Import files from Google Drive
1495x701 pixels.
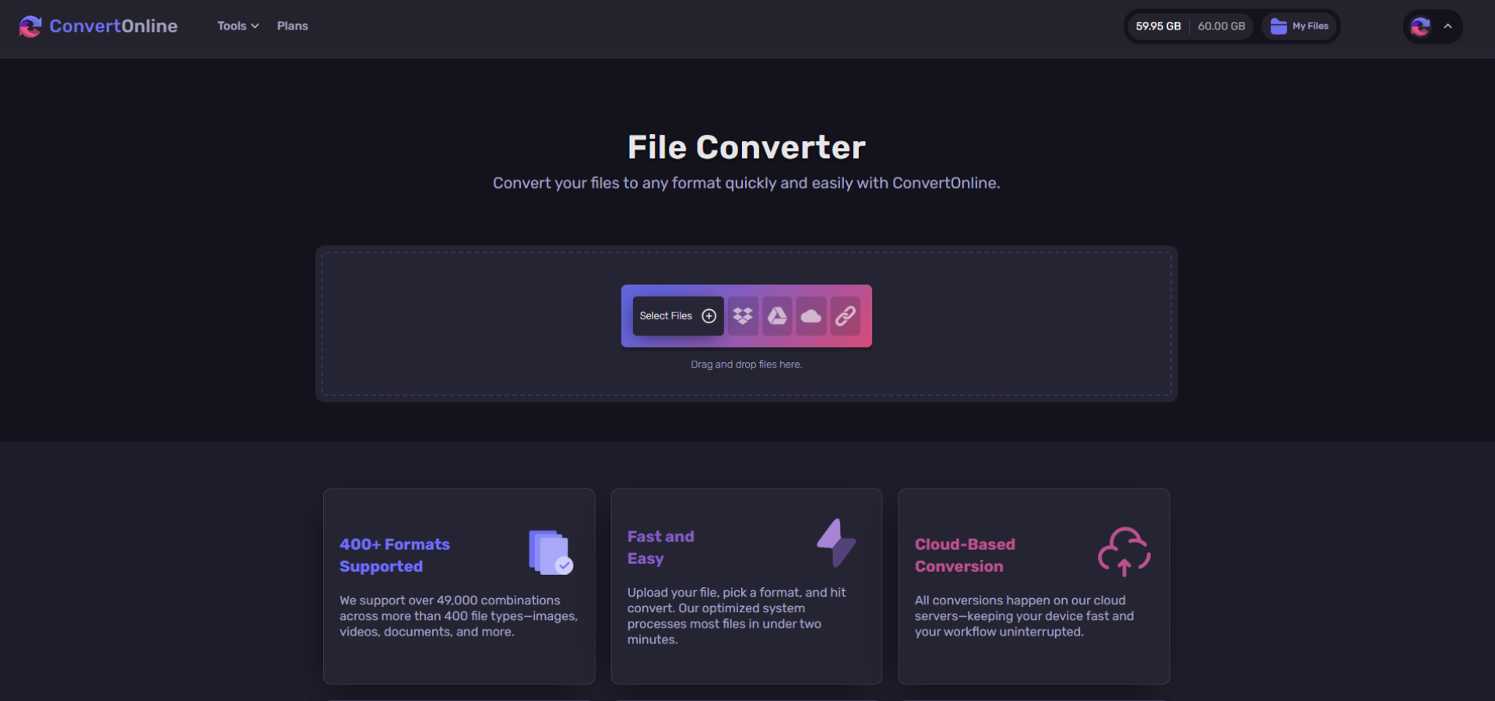tap(777, 315)
